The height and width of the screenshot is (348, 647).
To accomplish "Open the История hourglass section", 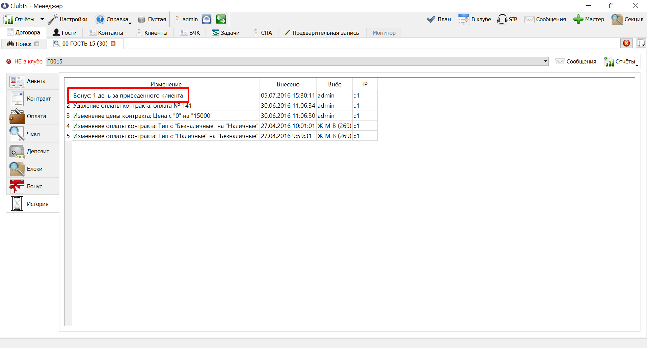I will point(33,204).
